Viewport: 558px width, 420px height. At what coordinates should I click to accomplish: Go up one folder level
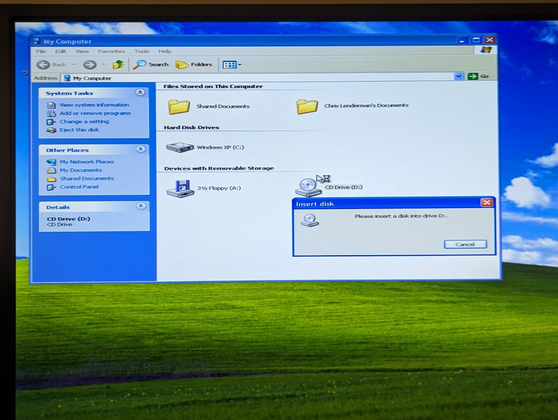118,65
